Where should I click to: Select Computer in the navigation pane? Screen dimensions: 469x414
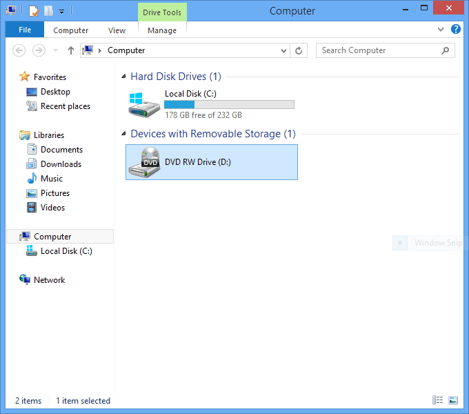(x=60, y=236)
